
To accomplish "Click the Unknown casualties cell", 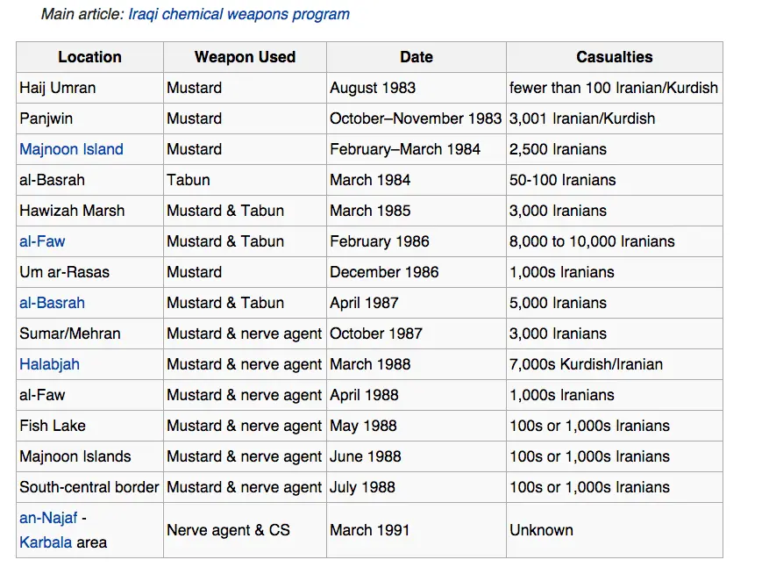I will (541, 530).
